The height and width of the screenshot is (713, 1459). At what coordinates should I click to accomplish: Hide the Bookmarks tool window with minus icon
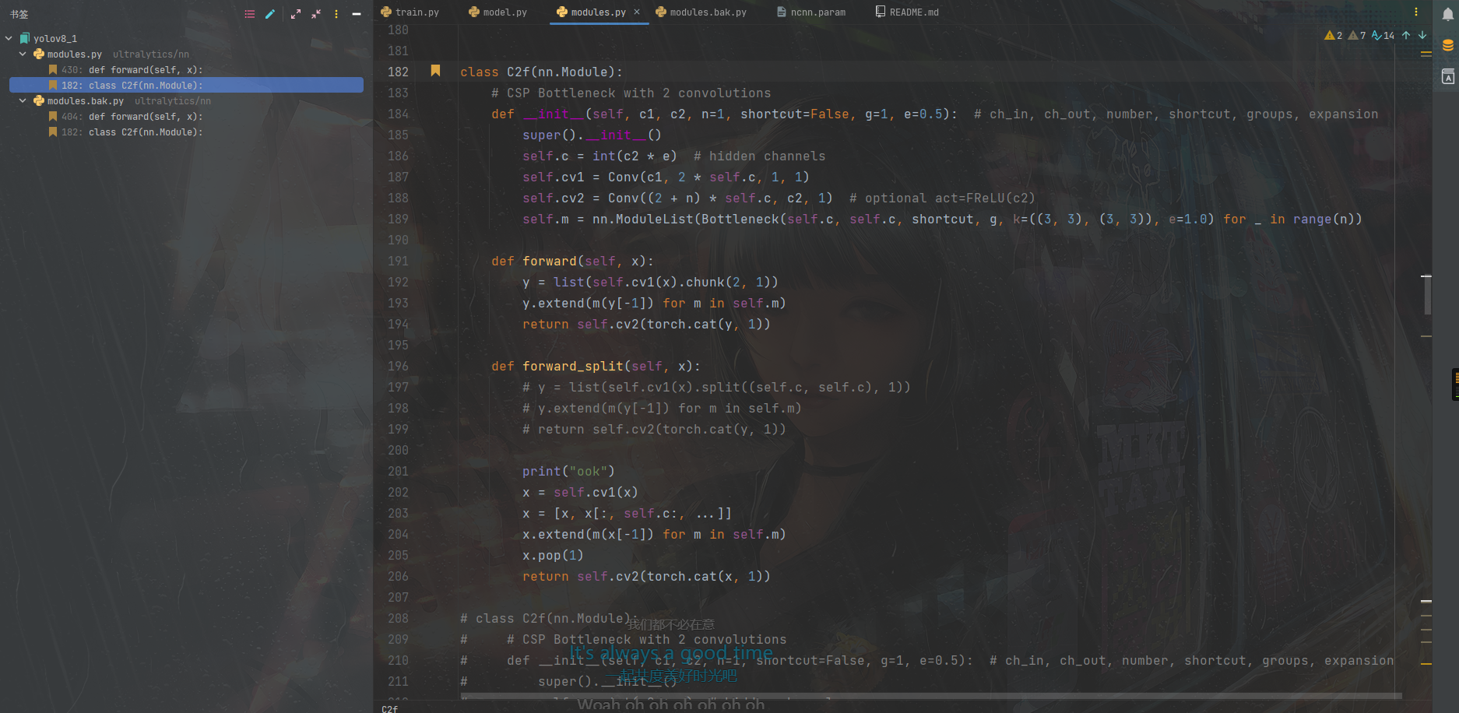[357, 13]
